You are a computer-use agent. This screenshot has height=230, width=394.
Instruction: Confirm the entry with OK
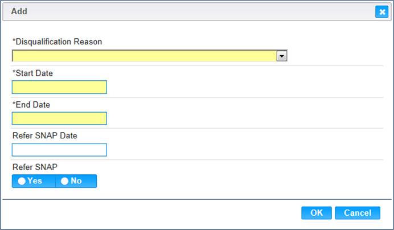click(317, 213)
